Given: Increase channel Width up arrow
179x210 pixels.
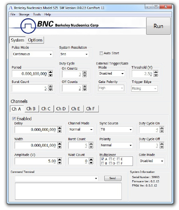Looking at the screenshot, I should tap(60, 144).
